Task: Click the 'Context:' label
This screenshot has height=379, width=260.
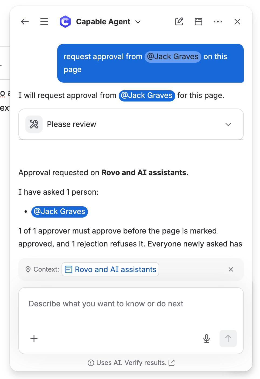Action: point(46,269)
